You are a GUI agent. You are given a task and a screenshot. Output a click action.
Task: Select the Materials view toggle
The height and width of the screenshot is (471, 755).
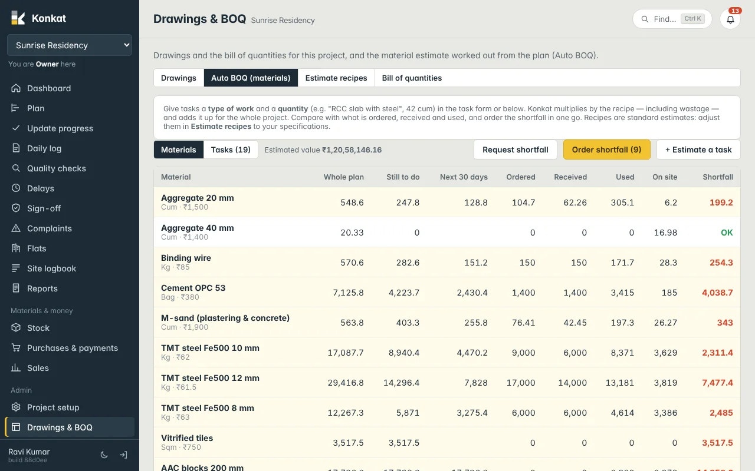179,150
